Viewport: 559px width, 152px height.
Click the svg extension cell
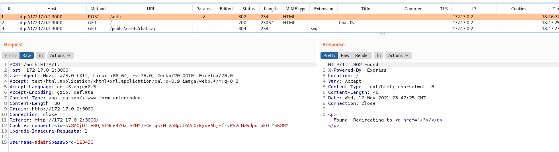(314, 28)
